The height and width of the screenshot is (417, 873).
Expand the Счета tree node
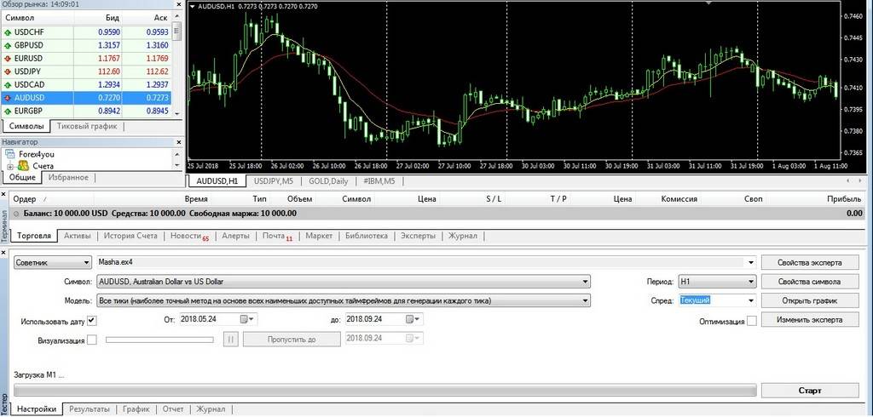(11, 167)
